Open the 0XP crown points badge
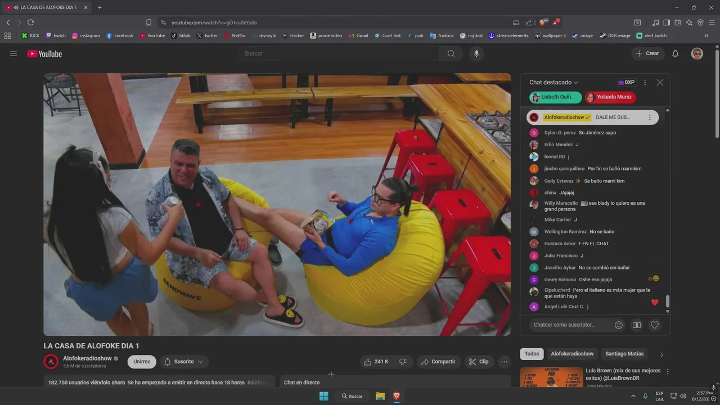720x405 pixels. point(626,82)
